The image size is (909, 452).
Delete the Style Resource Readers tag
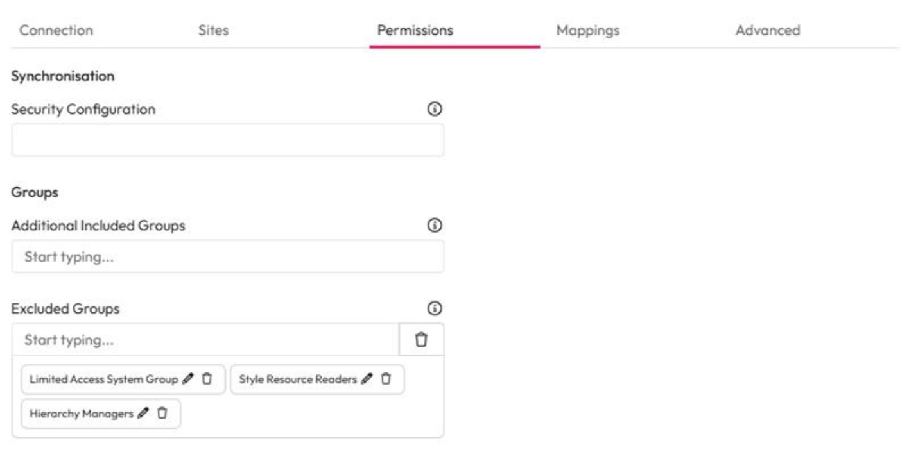tap(385, 380)
